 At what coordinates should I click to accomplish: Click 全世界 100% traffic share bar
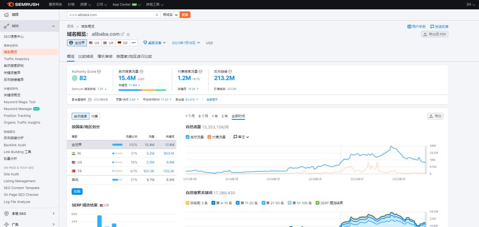point(117,145)
